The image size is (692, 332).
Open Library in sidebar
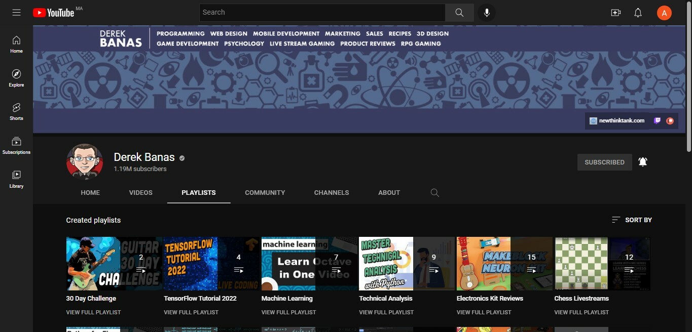coord(16,180)
